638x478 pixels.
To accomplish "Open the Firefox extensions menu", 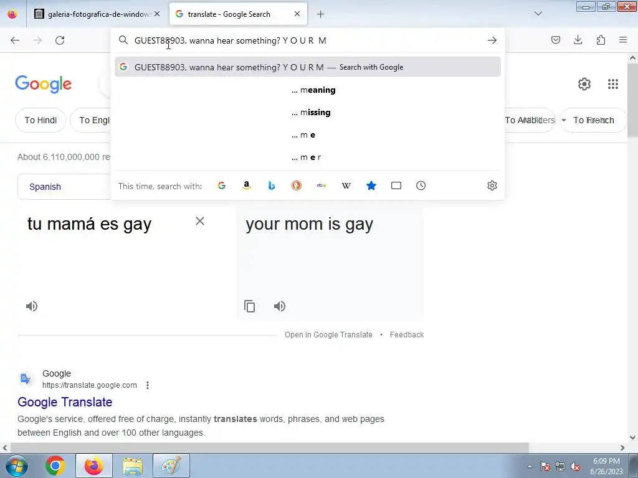I will pyautogui.click(x=601, y=40).
